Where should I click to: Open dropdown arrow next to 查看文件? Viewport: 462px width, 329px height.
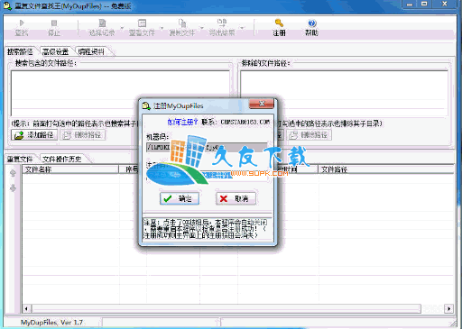162,28
